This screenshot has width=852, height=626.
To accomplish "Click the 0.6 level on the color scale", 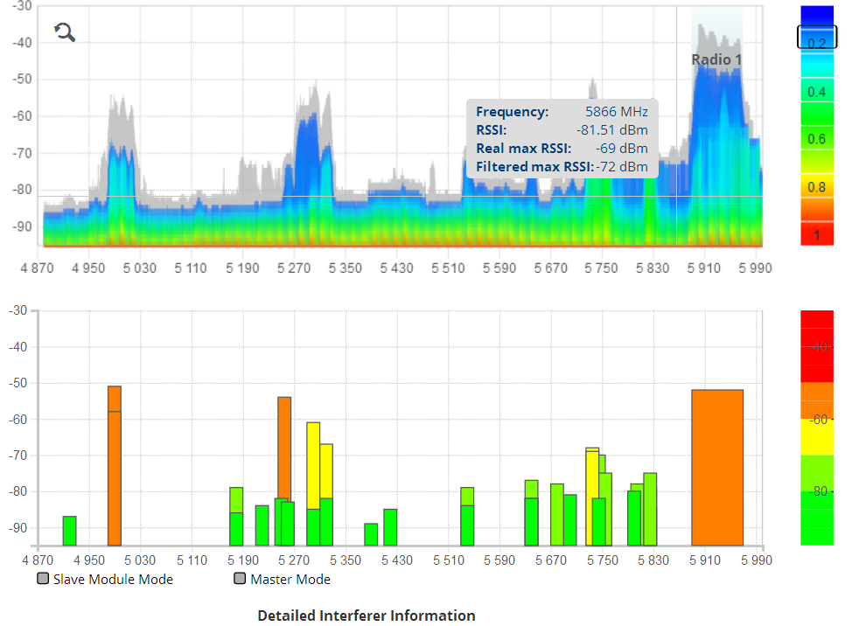I will pyautogui.click(x=817, y=139).
